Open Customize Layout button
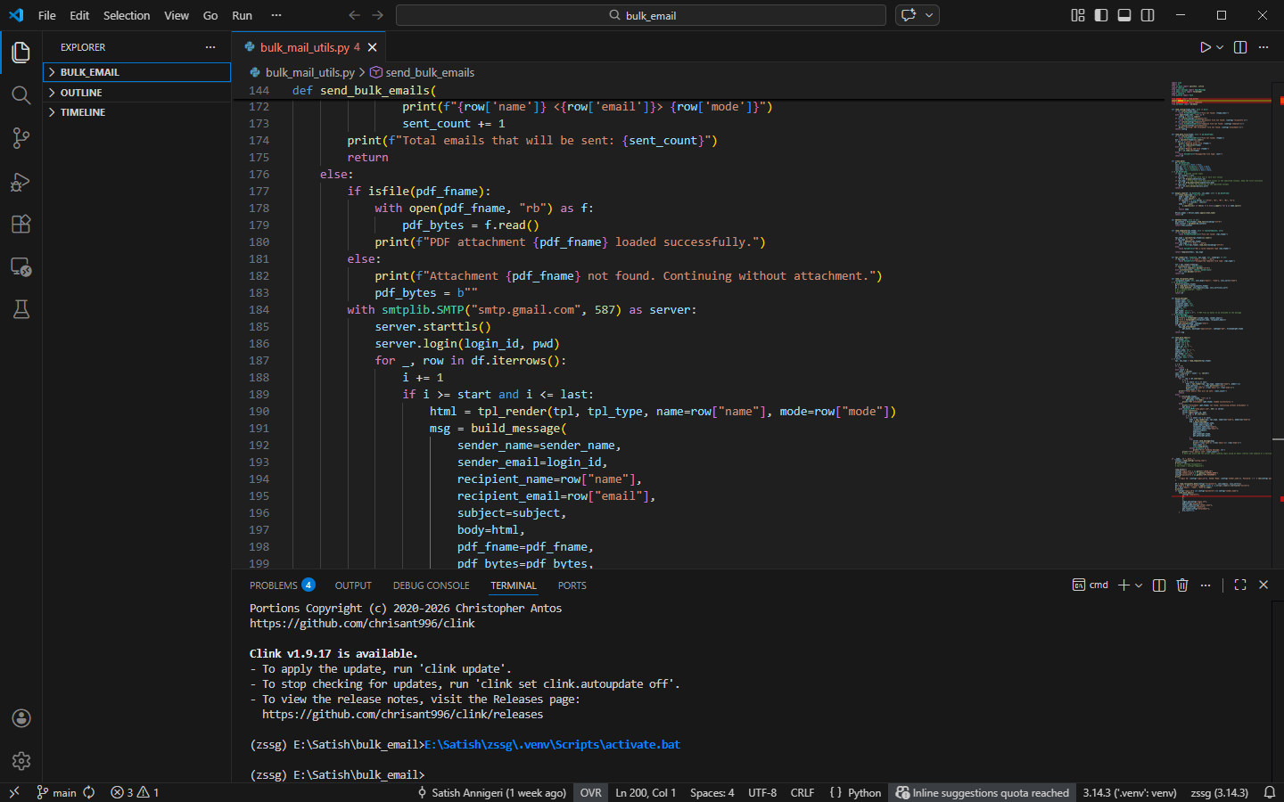1284x802 pixels. click(x=1078, y=15)
